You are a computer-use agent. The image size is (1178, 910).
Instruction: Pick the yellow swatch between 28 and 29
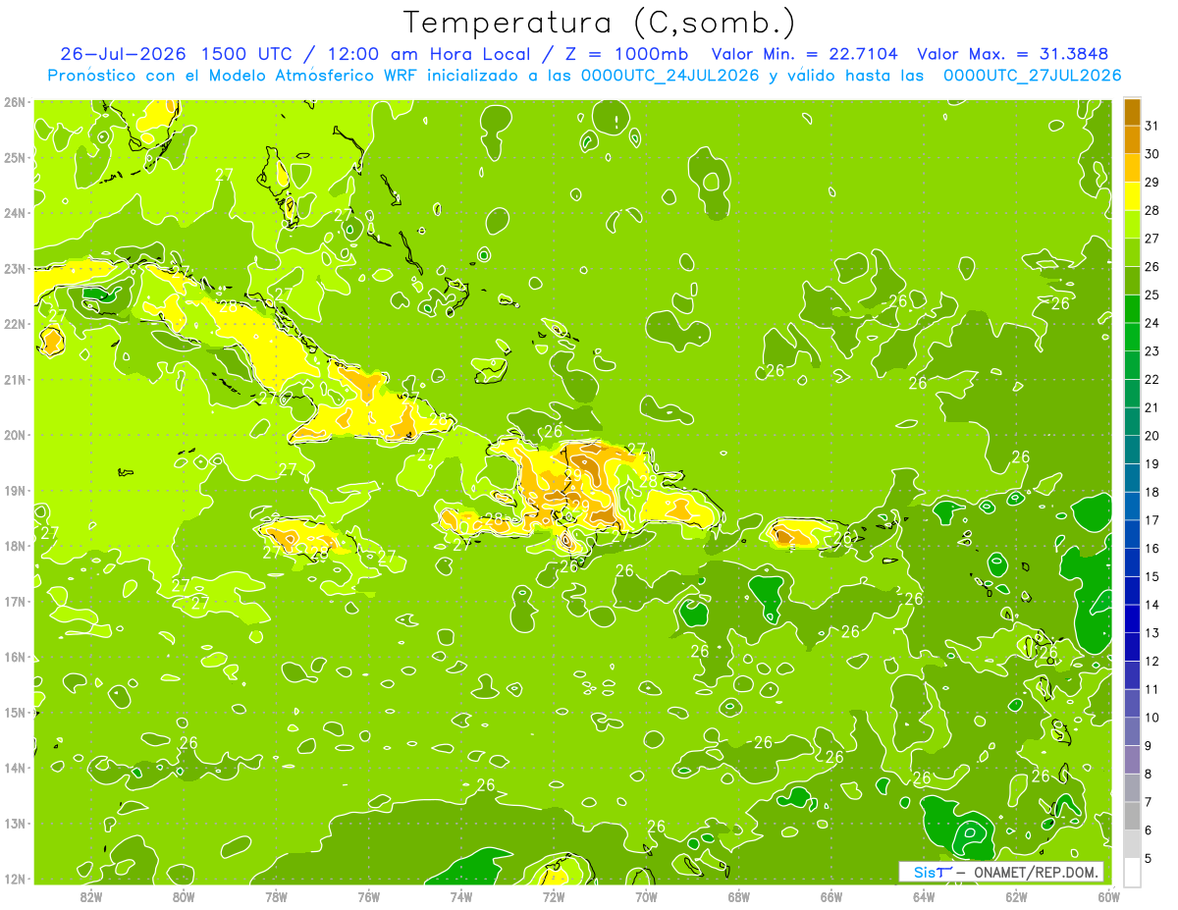(1132, 196)
